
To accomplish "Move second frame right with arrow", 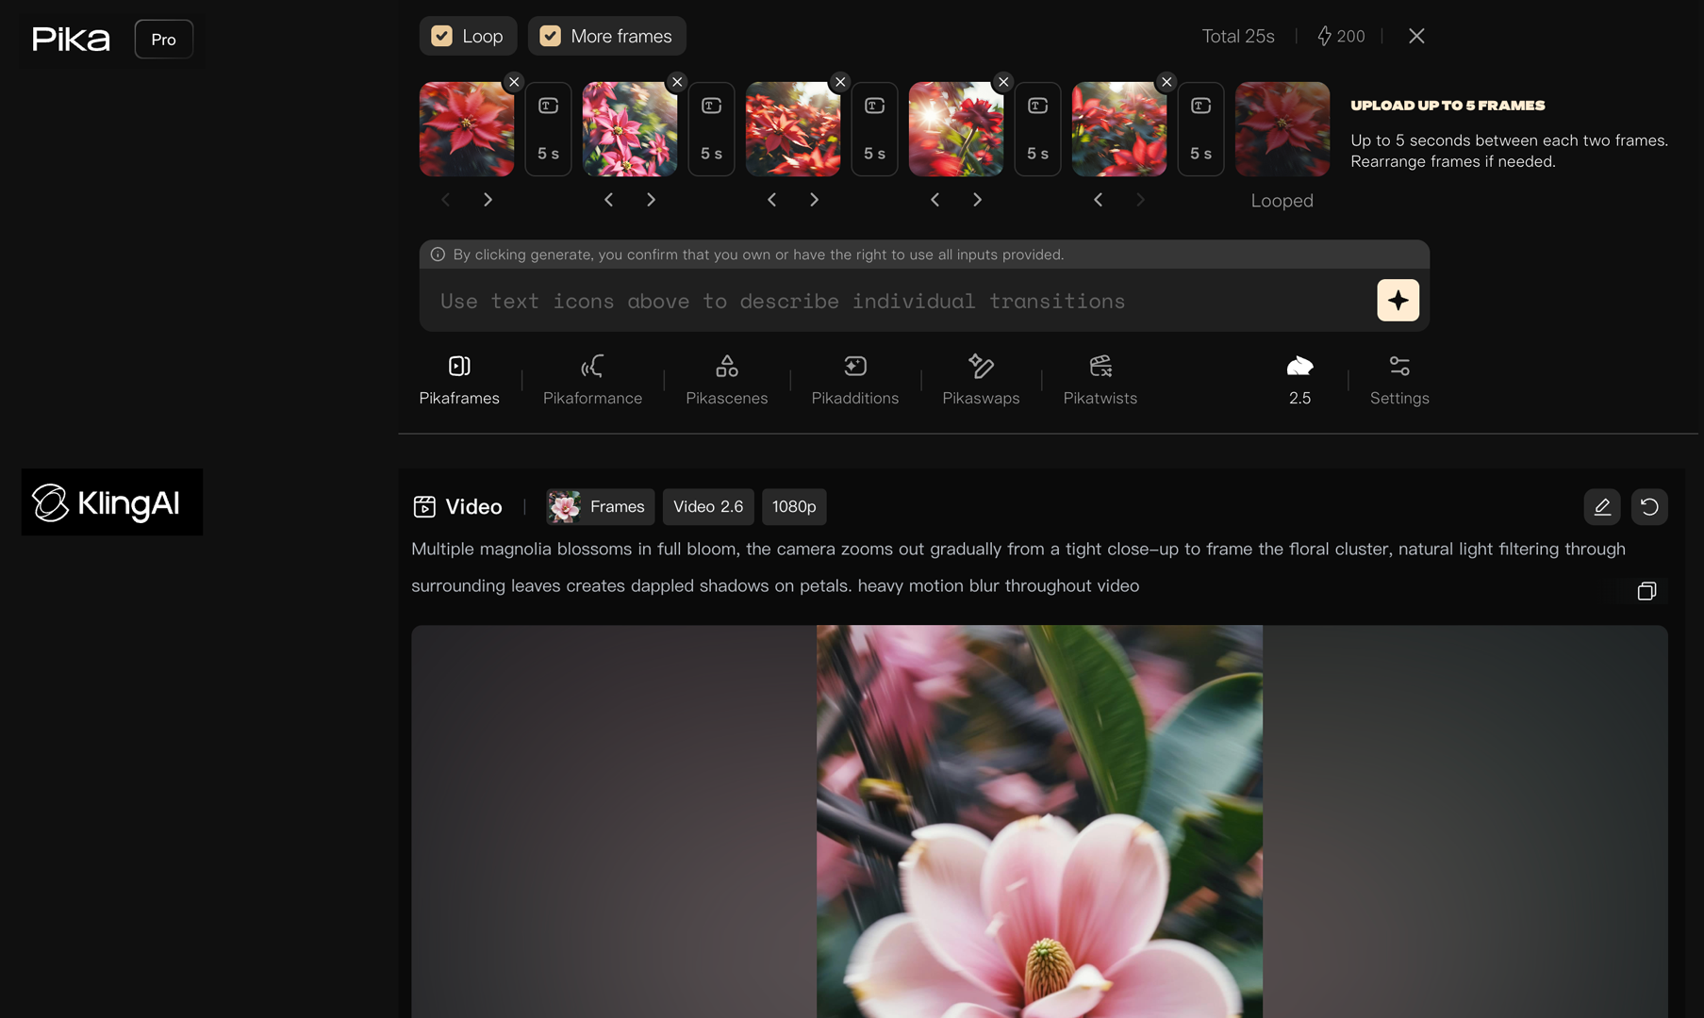I will point(651,200).
